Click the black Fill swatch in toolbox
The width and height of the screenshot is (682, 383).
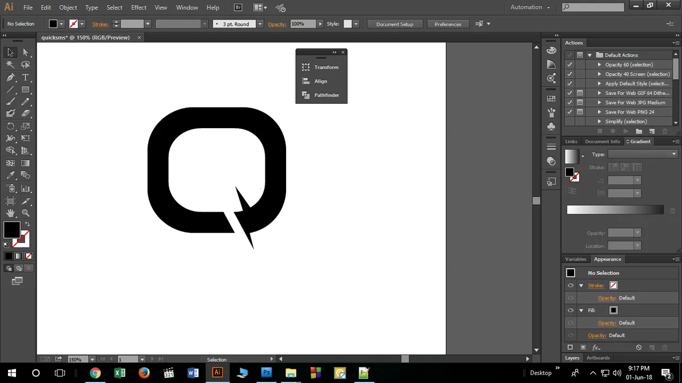(12, 230)
